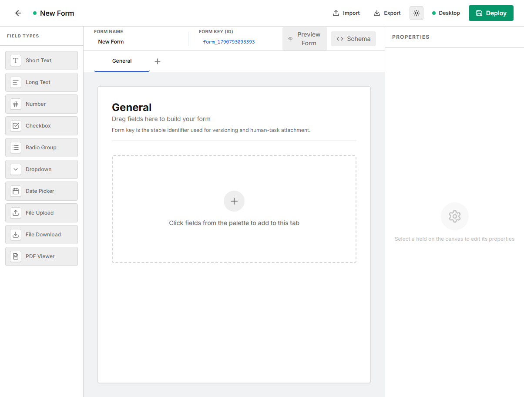Screen dimensions: 524x397
Task: Click the Dropdown chevron icon
Action: 16,169
